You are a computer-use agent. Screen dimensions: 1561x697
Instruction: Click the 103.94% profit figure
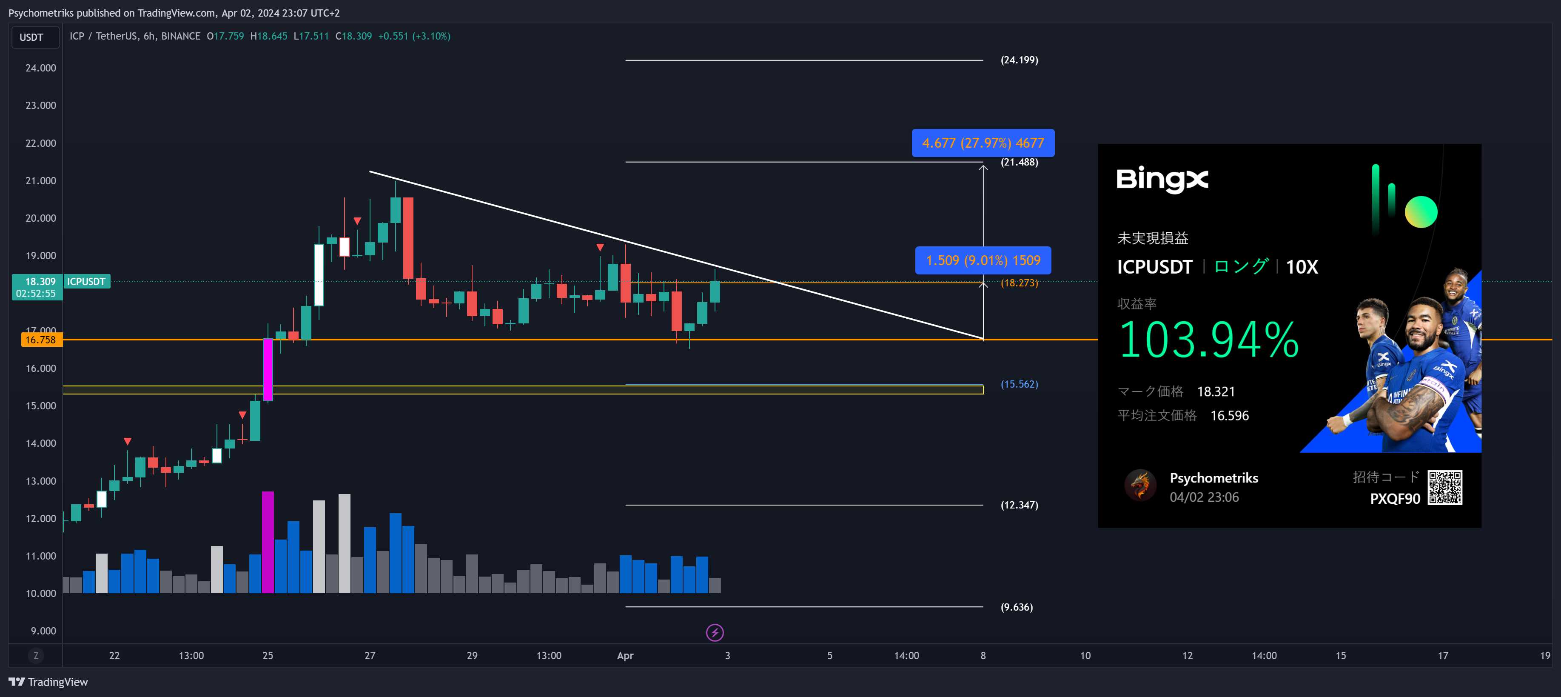click(x=1208, y=340)
